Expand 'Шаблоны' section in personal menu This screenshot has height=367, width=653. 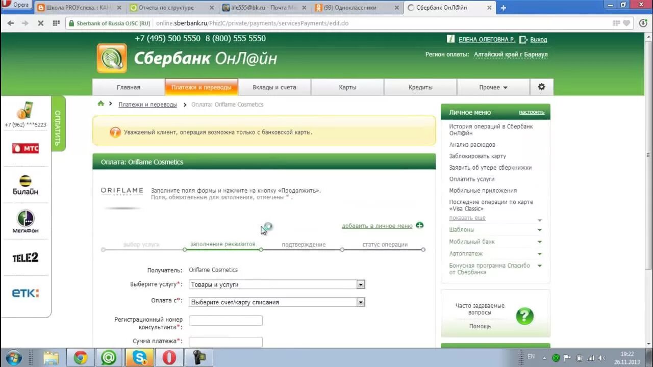(x=540, y=230)
